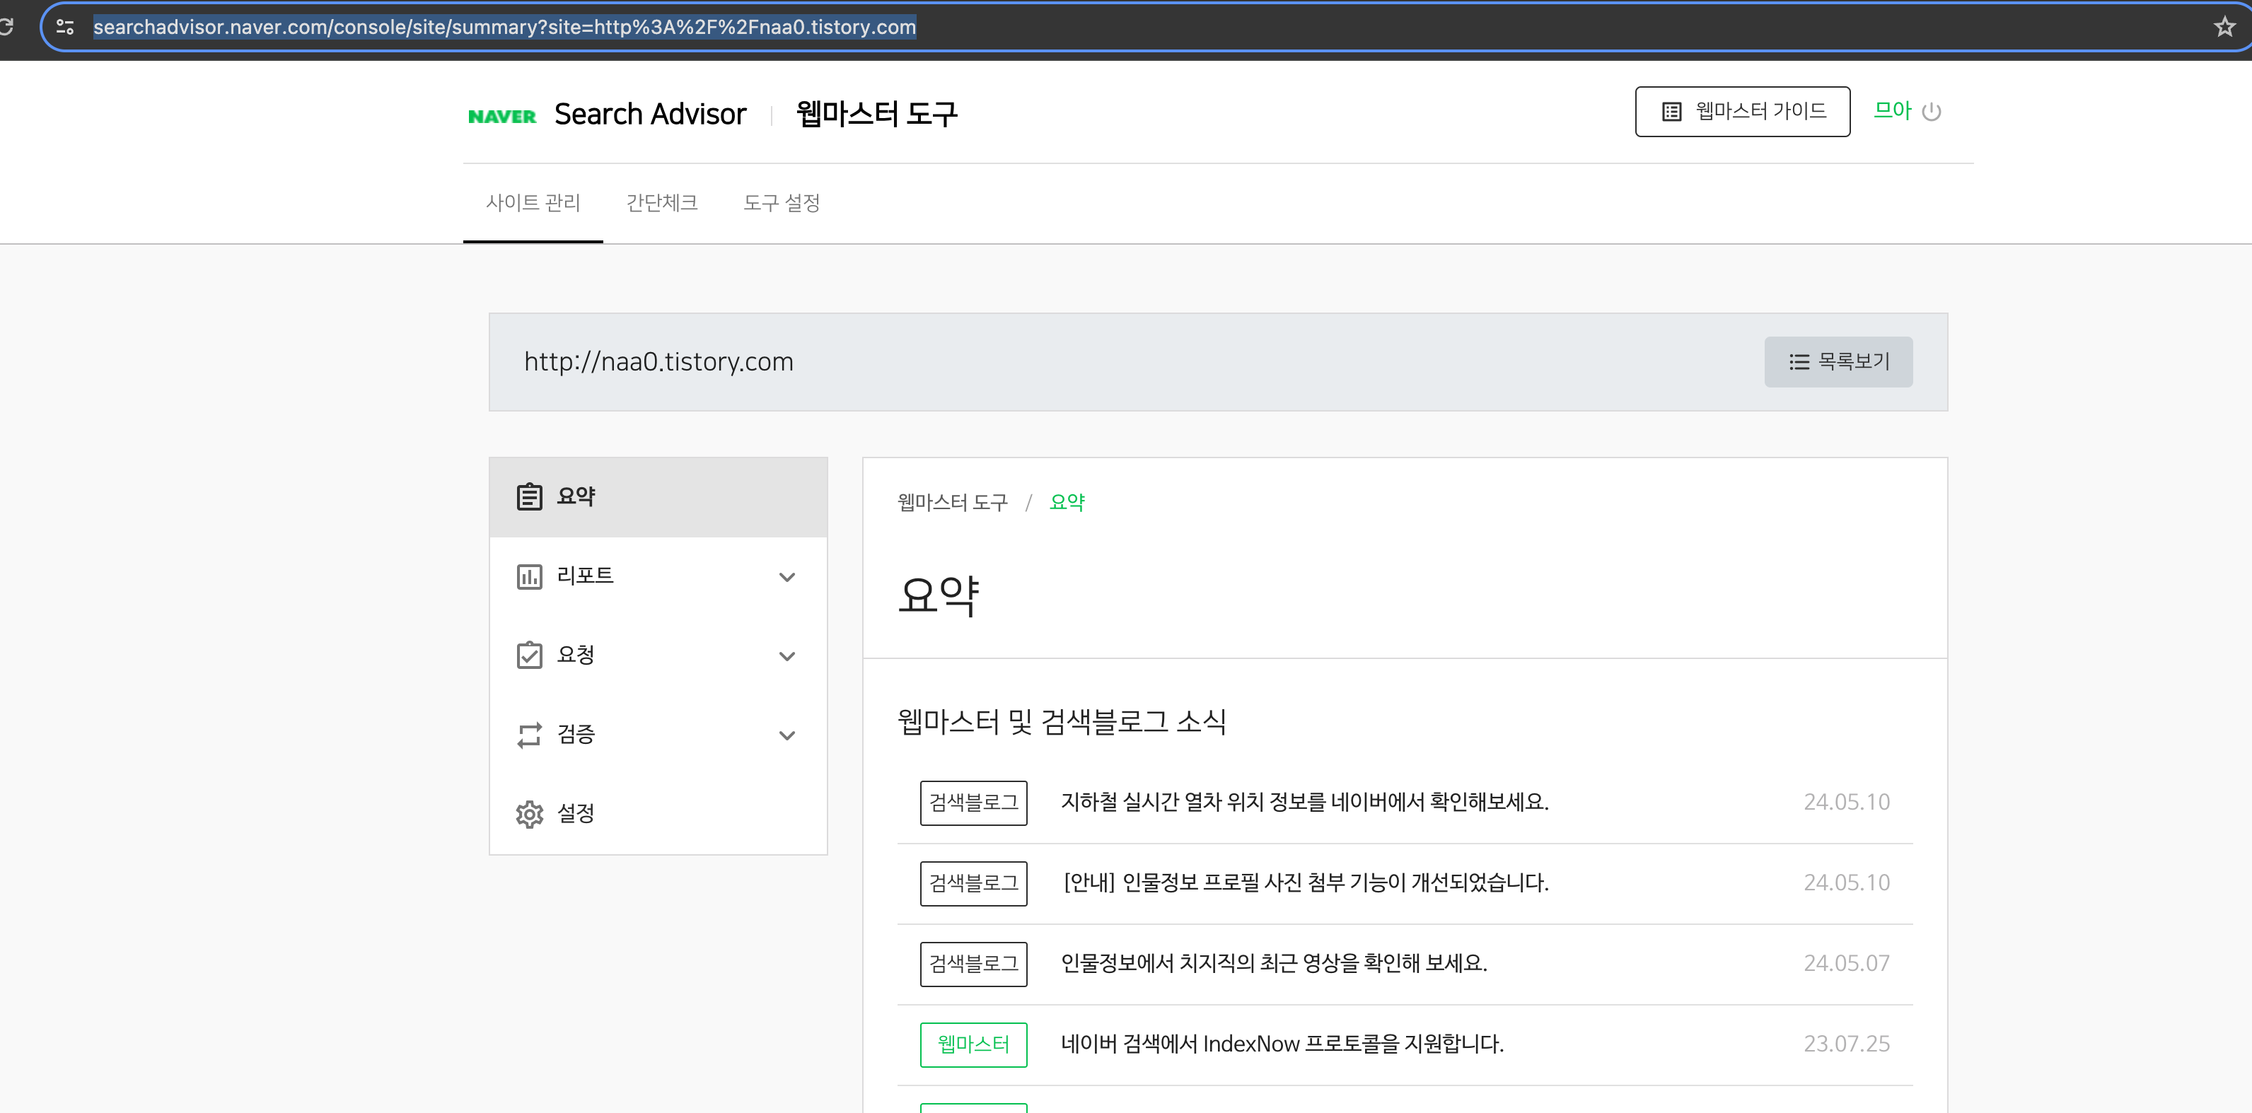The height and width of the screenshot is (1113, 2252).
Task: Click the 므아 user name link
Action: click(x=1893, y=111)
